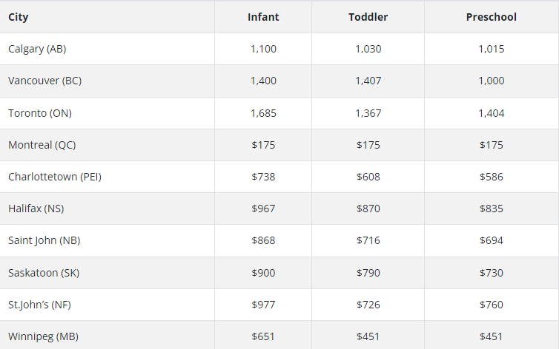Select Saskatoon (SK) row label
This screenshot has width=559, height=349.
[x=44, y=273]
